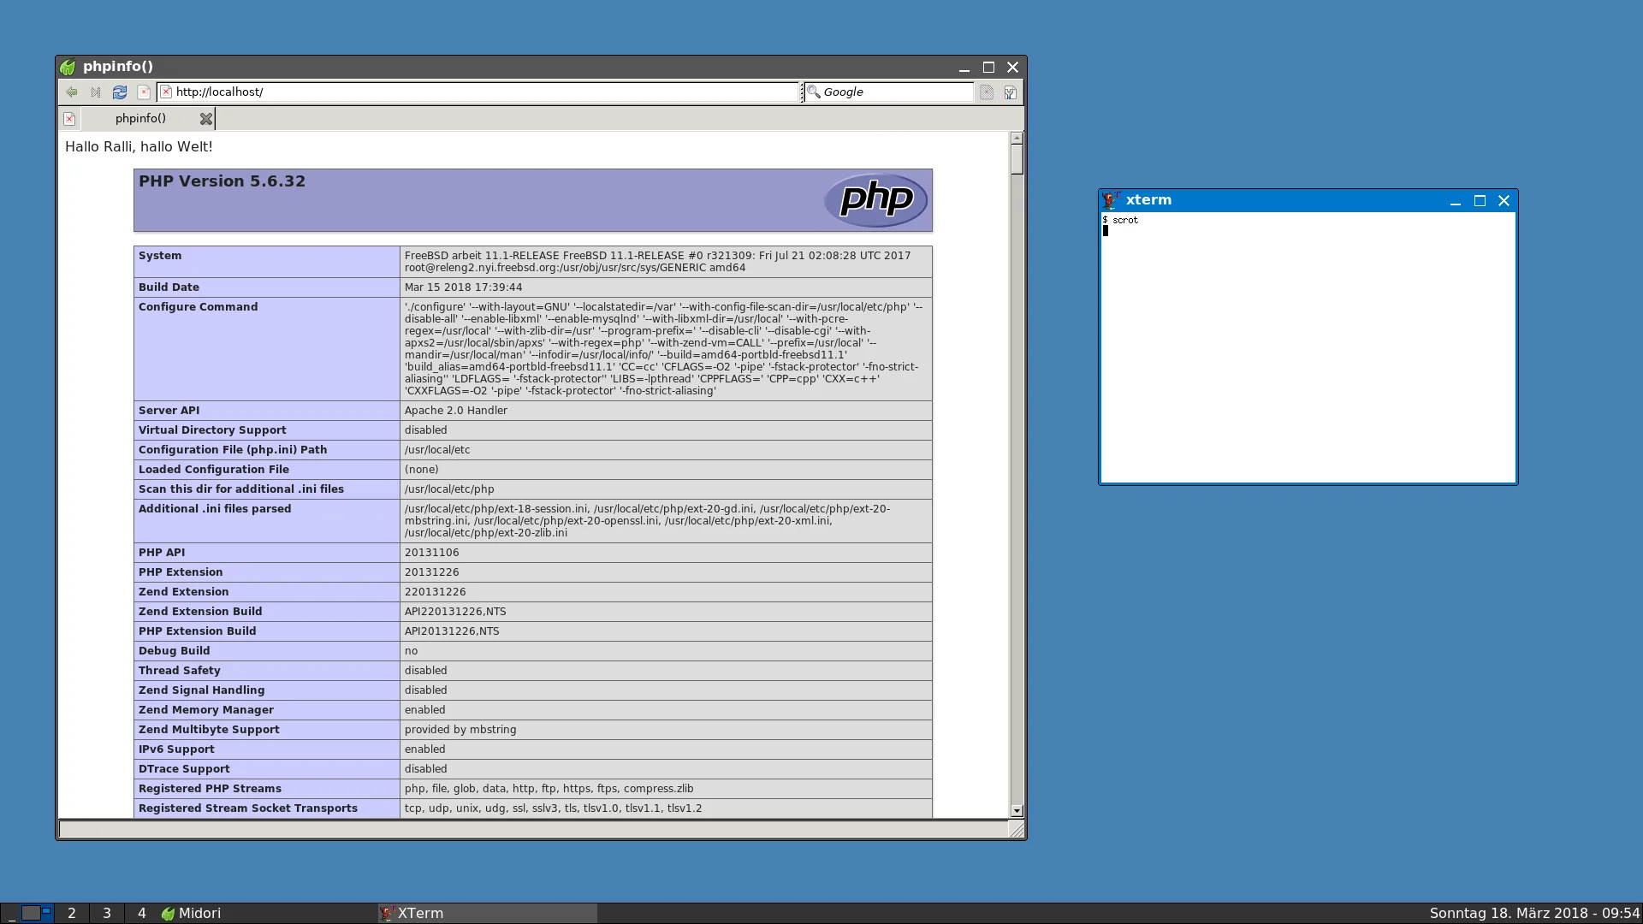This screenshot has width=1643, height=924.
Task: Click the "provided by mbstring" value
Action: 460,730
